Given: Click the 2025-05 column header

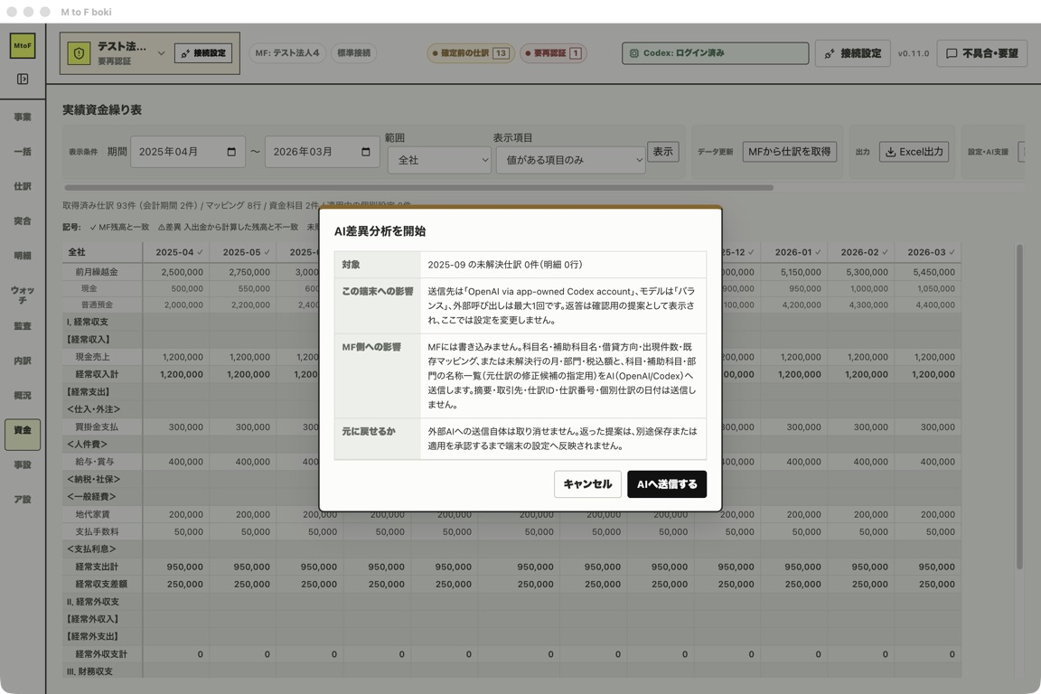Looking at the screenshot, I should tap(243, 252).
